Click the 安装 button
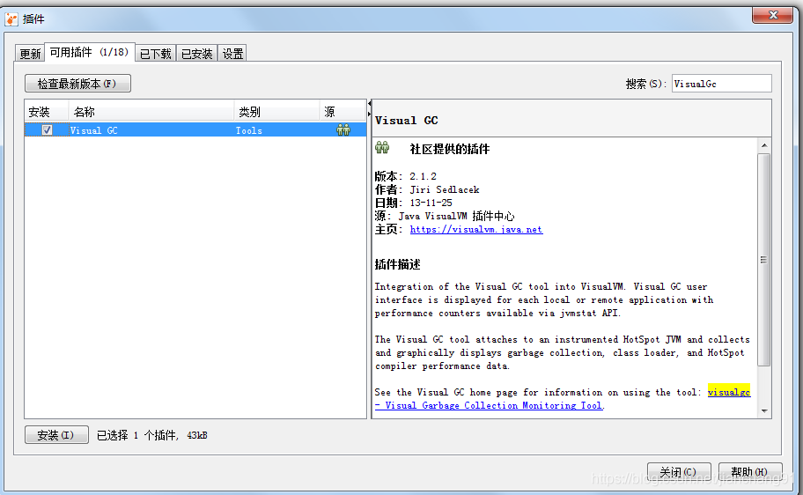 (x=56, y=435)
